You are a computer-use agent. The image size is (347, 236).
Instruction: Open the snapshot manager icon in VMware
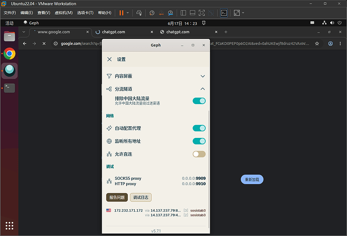coord(170,13)
